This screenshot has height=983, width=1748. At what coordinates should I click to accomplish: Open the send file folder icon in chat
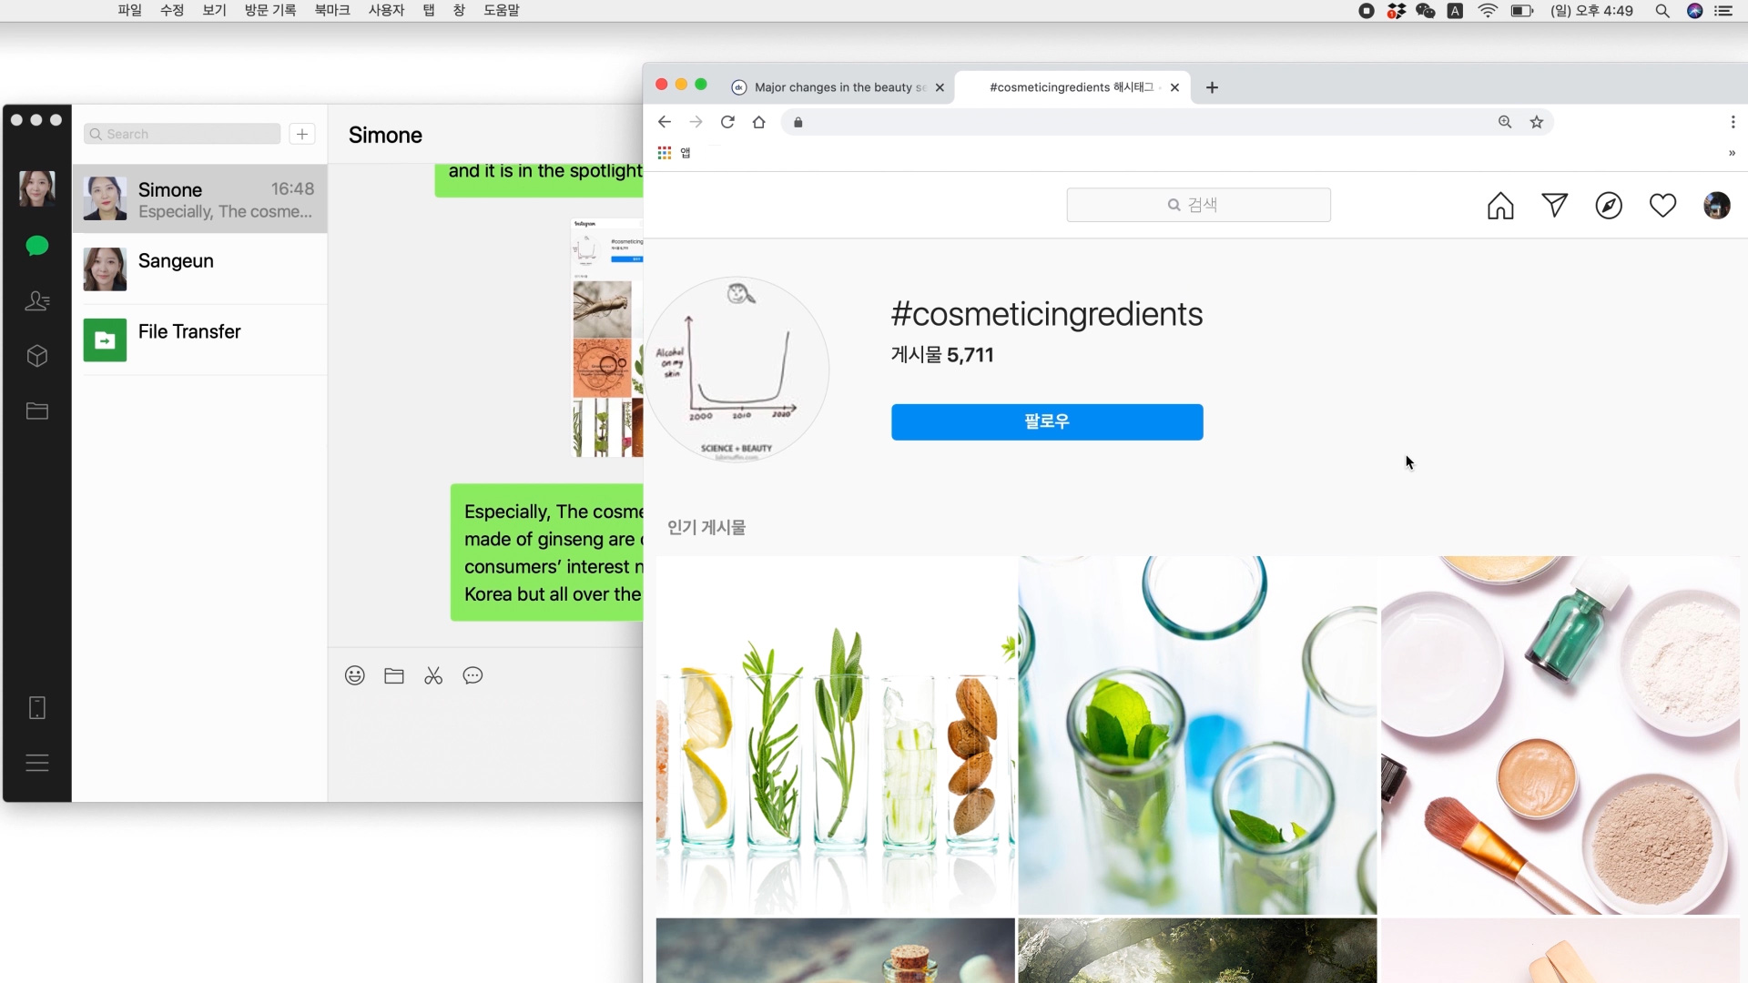coord(394,675)
